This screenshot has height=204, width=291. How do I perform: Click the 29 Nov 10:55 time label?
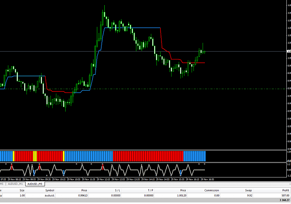click(74, 179)
